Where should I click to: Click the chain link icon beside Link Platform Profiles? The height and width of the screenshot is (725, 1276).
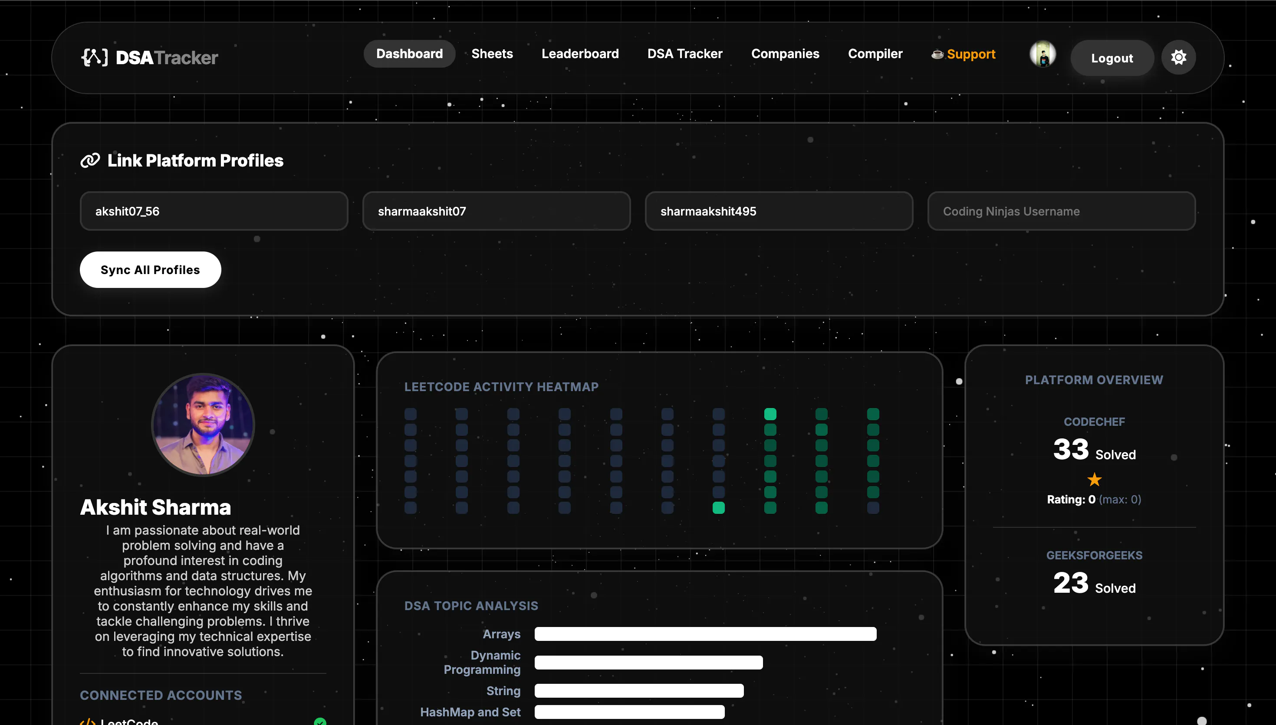(x=90, y=160)
